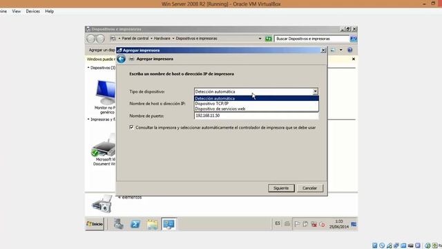Click ES language indicator
442x249 pixels.
pyautogui.click(x=278, y=223)
